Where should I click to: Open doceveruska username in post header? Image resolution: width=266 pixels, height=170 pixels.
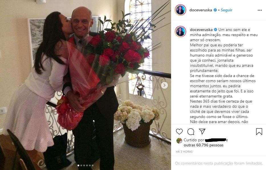pyautogui.click(x=201, y=10)
